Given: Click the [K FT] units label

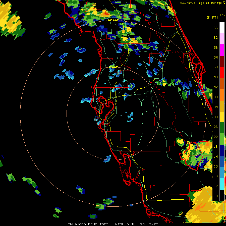Looking at the screenshot, I should click(212, 18).
